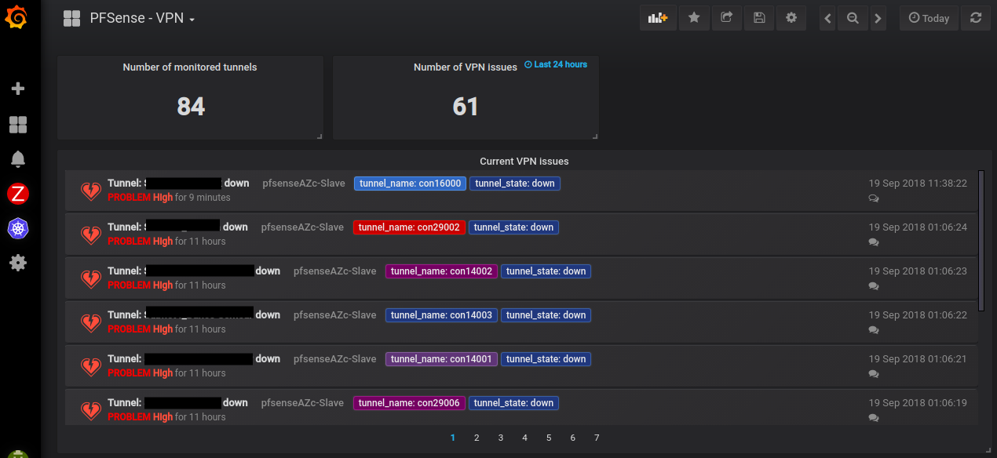Click the tunnel_name: con14001 tag

point(441,359)
